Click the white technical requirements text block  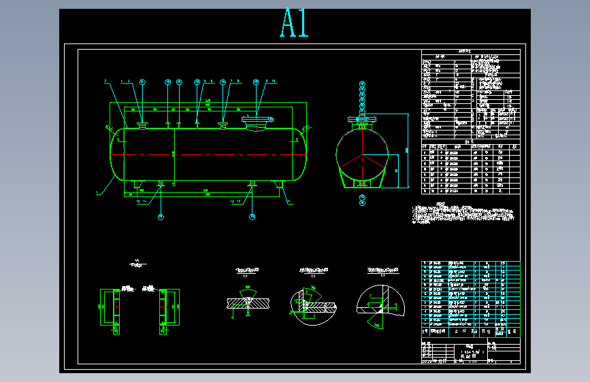(x=463, y=214)
